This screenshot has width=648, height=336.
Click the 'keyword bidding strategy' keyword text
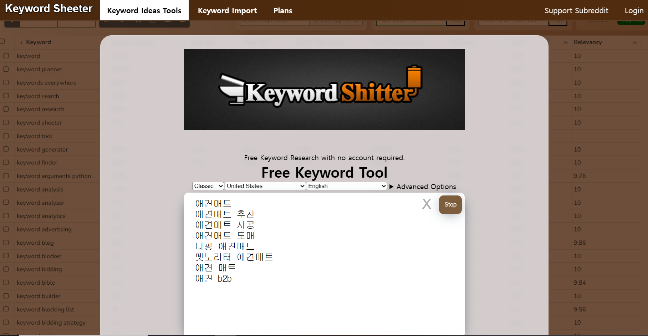coord(51,322)
